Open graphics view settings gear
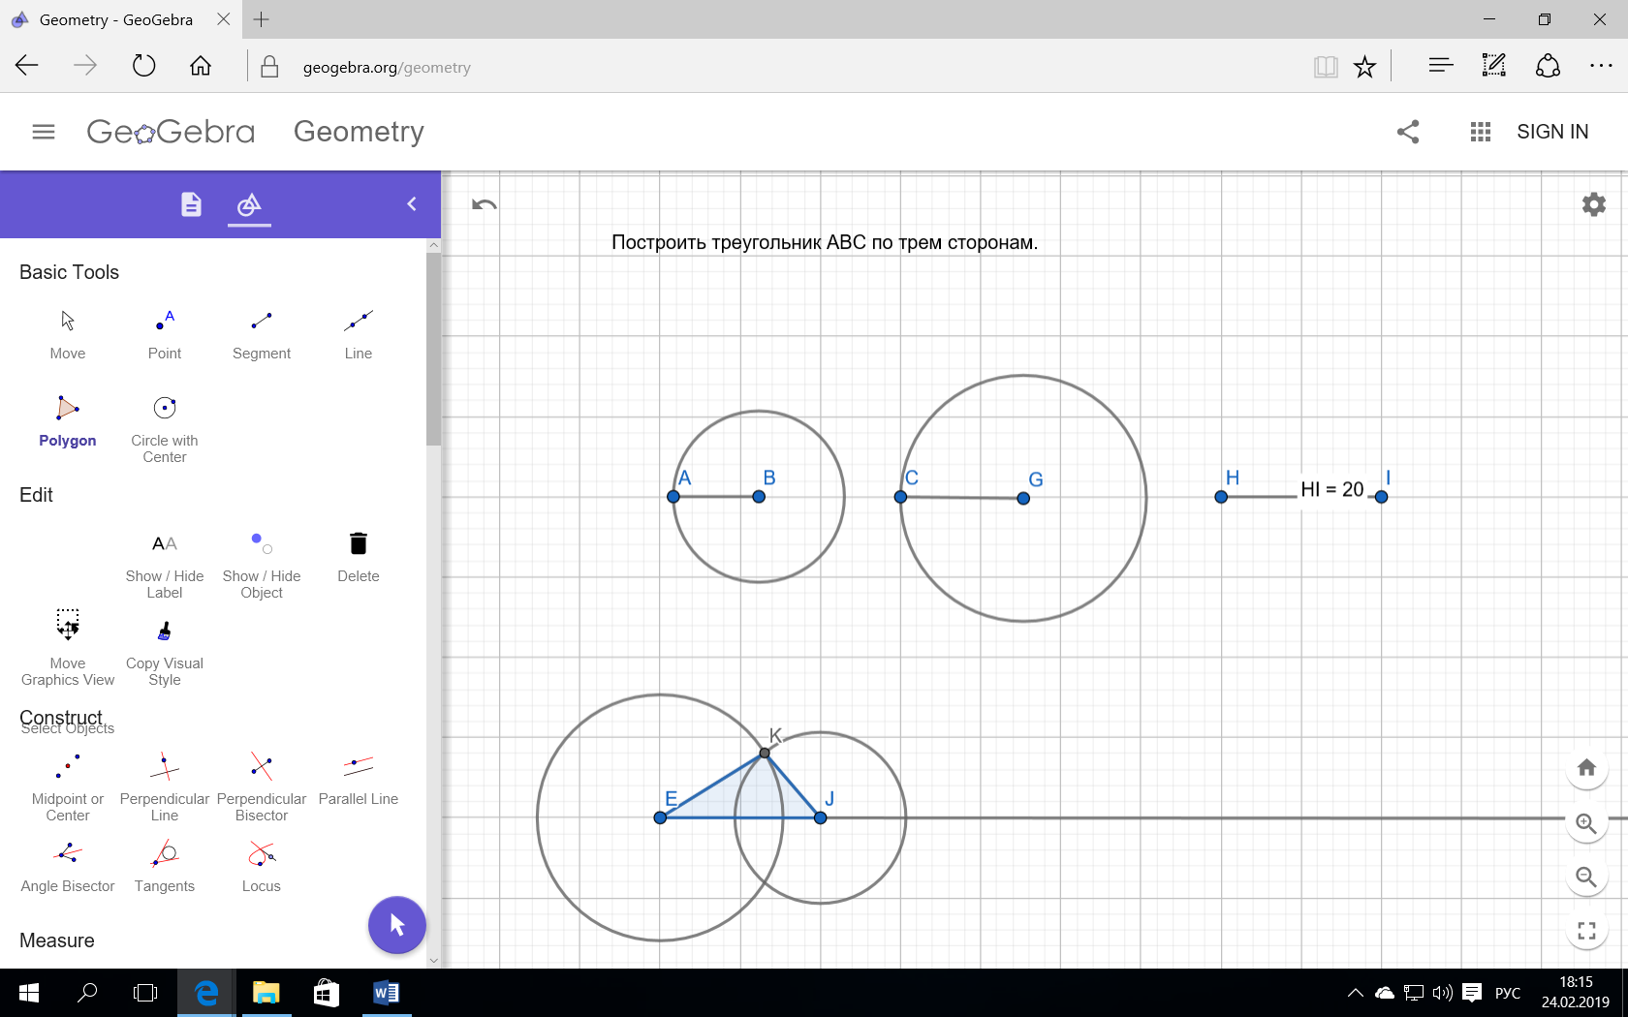Image resolution: width=1628 pixels, height=1017 pixels. click(x=1594, y=204)
